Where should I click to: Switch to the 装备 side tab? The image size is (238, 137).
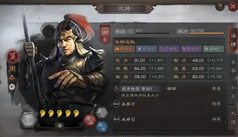[233, 66]
